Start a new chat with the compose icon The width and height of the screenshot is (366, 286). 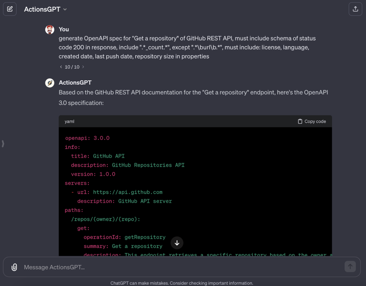(x=10, y=9)
